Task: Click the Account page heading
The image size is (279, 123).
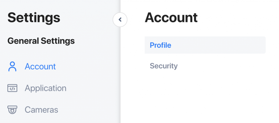Action: point(171,18)
